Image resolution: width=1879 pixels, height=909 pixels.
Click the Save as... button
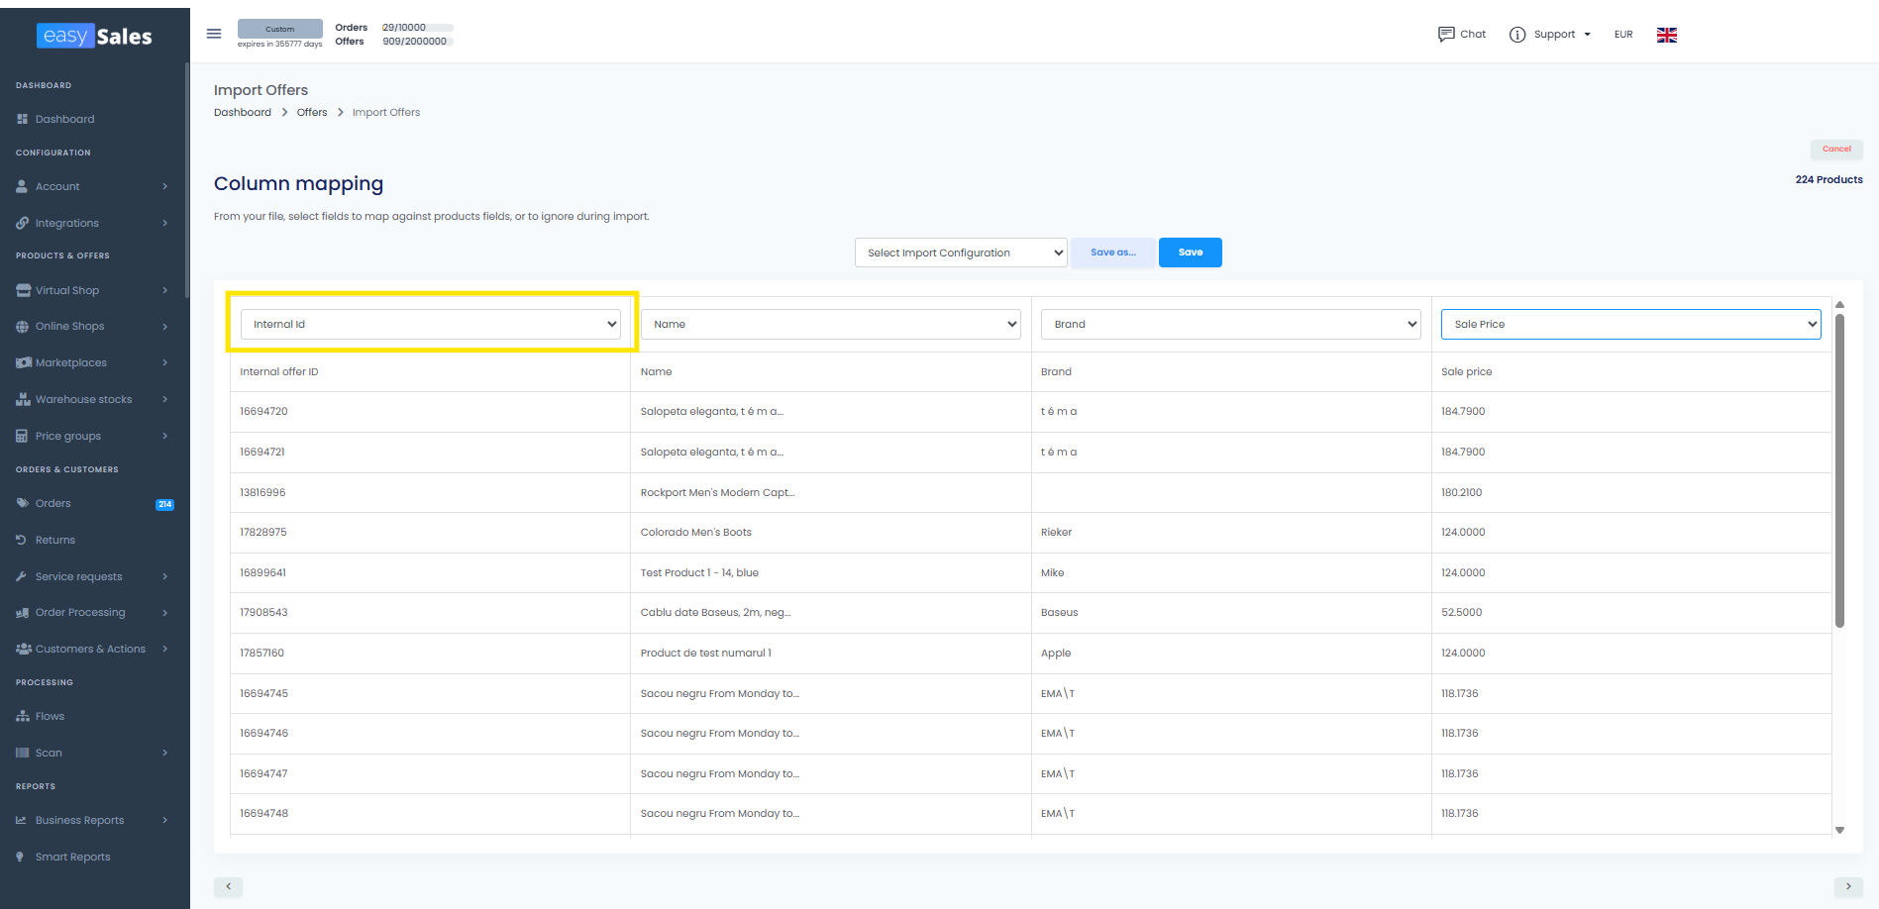click(1113, 252)
